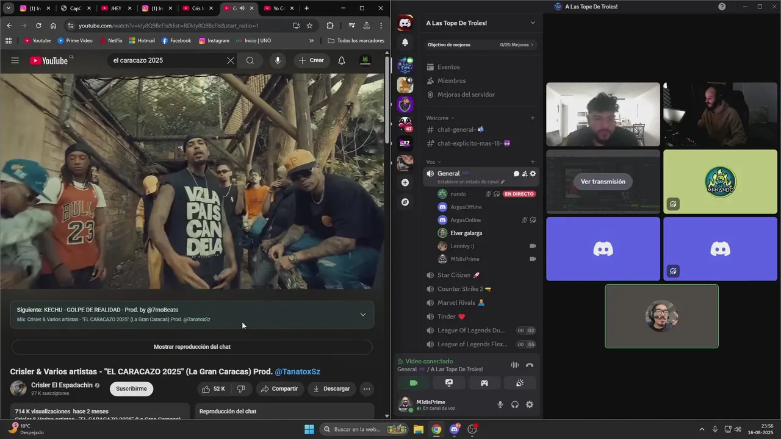Show more bookmarks overflow chevron
781x439 pixels.
tap(312, 41)
